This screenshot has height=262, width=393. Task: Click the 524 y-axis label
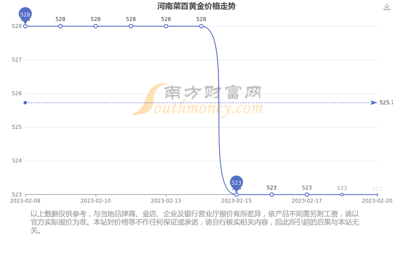pyautogui.click(x=17, y=160)
